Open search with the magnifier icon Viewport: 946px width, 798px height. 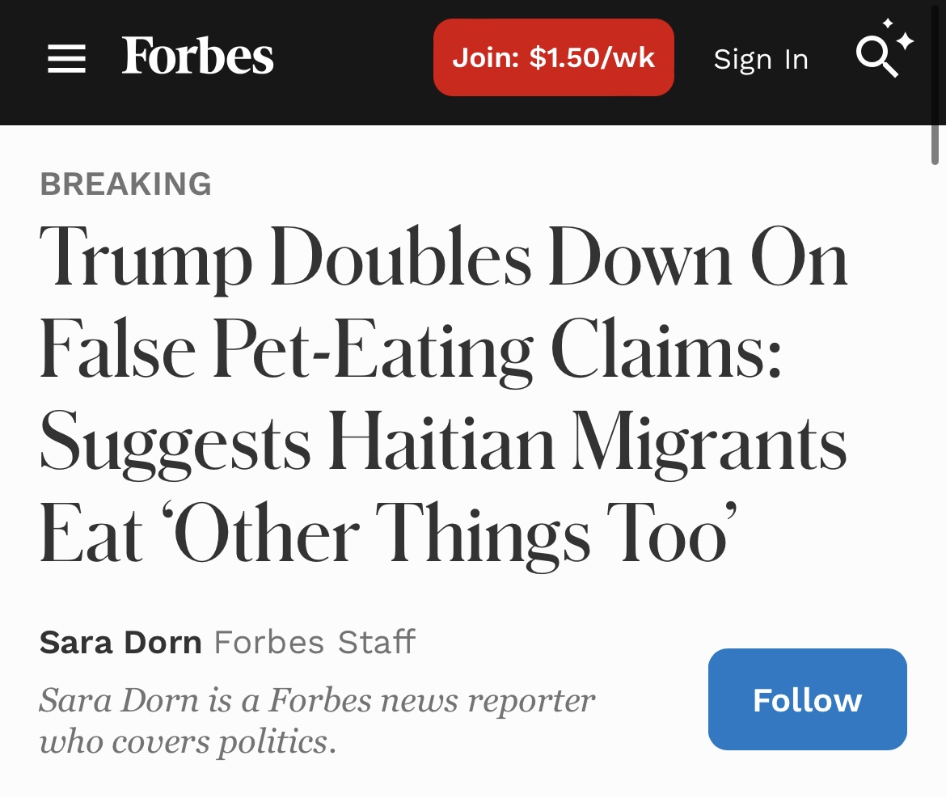[878, 57]
